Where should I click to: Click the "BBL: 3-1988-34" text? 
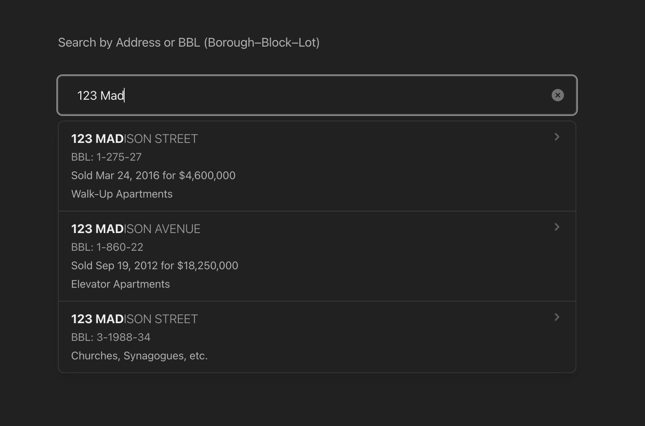point(111,337)
